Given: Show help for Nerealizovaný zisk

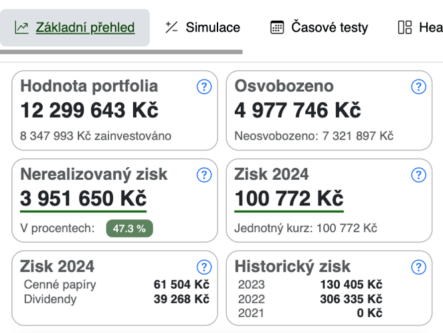Looking at the screenshot, I should (204, 175).
